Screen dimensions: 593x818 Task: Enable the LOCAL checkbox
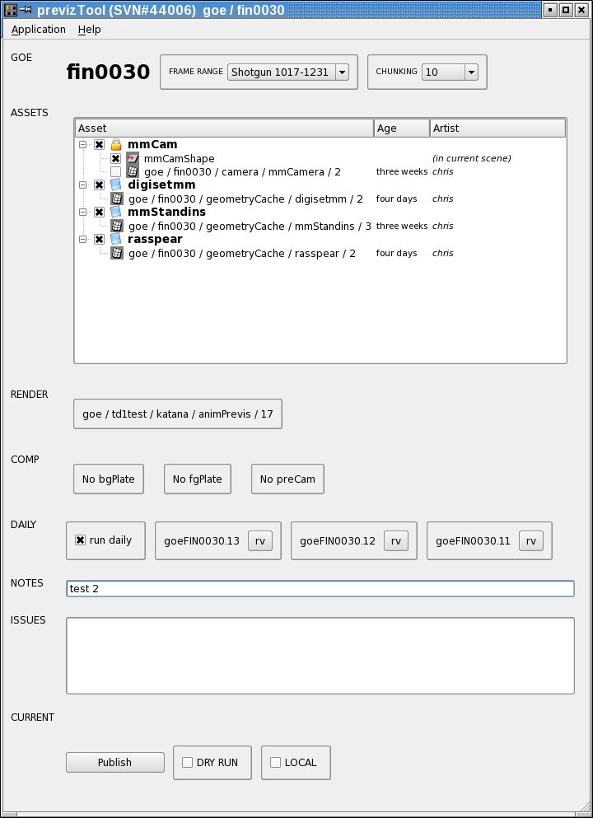(275, 762)
